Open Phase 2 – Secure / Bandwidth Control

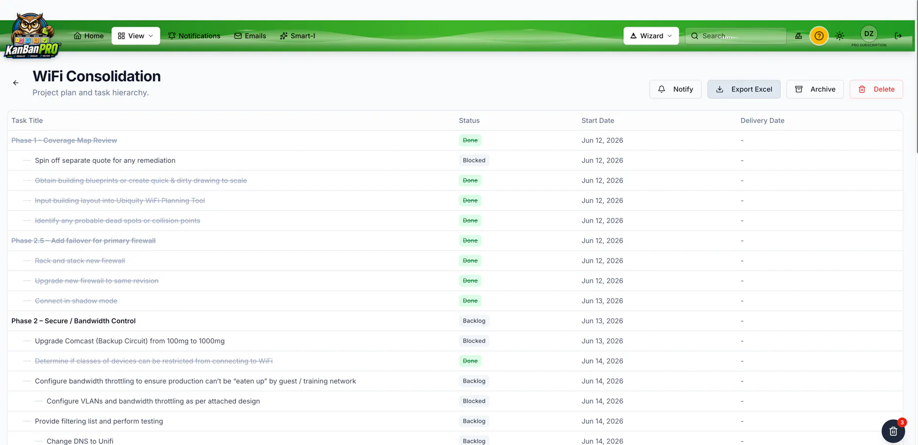point(74,321)
